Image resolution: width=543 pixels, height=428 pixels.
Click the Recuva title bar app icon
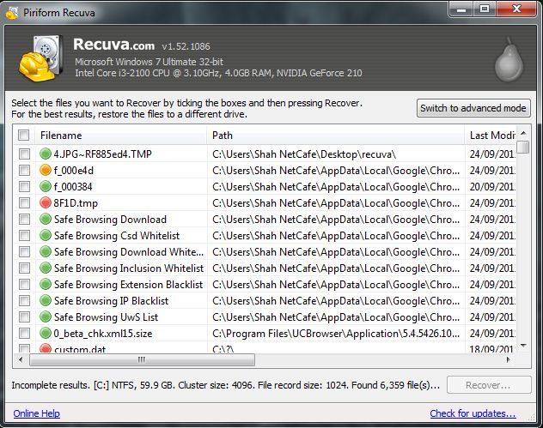tap(12, 13)
